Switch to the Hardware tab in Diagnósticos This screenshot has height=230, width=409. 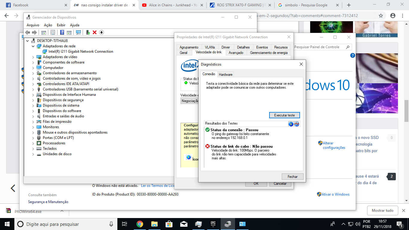pyautogui.click(x=225, y=75)
